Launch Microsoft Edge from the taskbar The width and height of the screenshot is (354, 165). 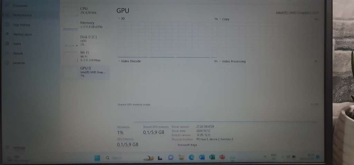pyautogui.click(x=192, y=157)
